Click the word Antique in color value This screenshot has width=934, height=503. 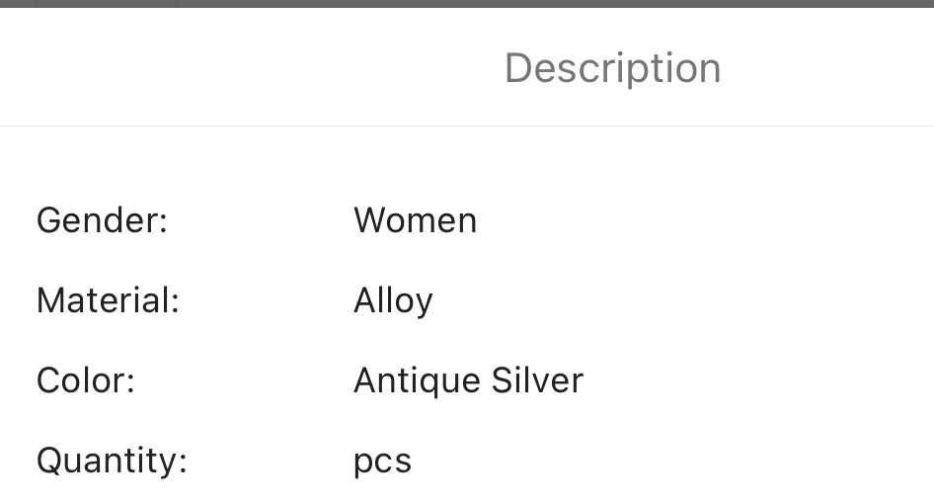tap(417, 380)
